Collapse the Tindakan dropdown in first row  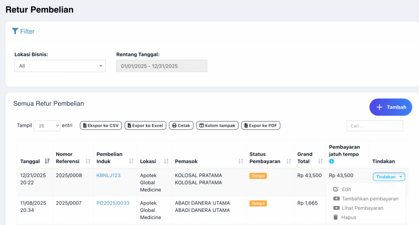point(389,176)
